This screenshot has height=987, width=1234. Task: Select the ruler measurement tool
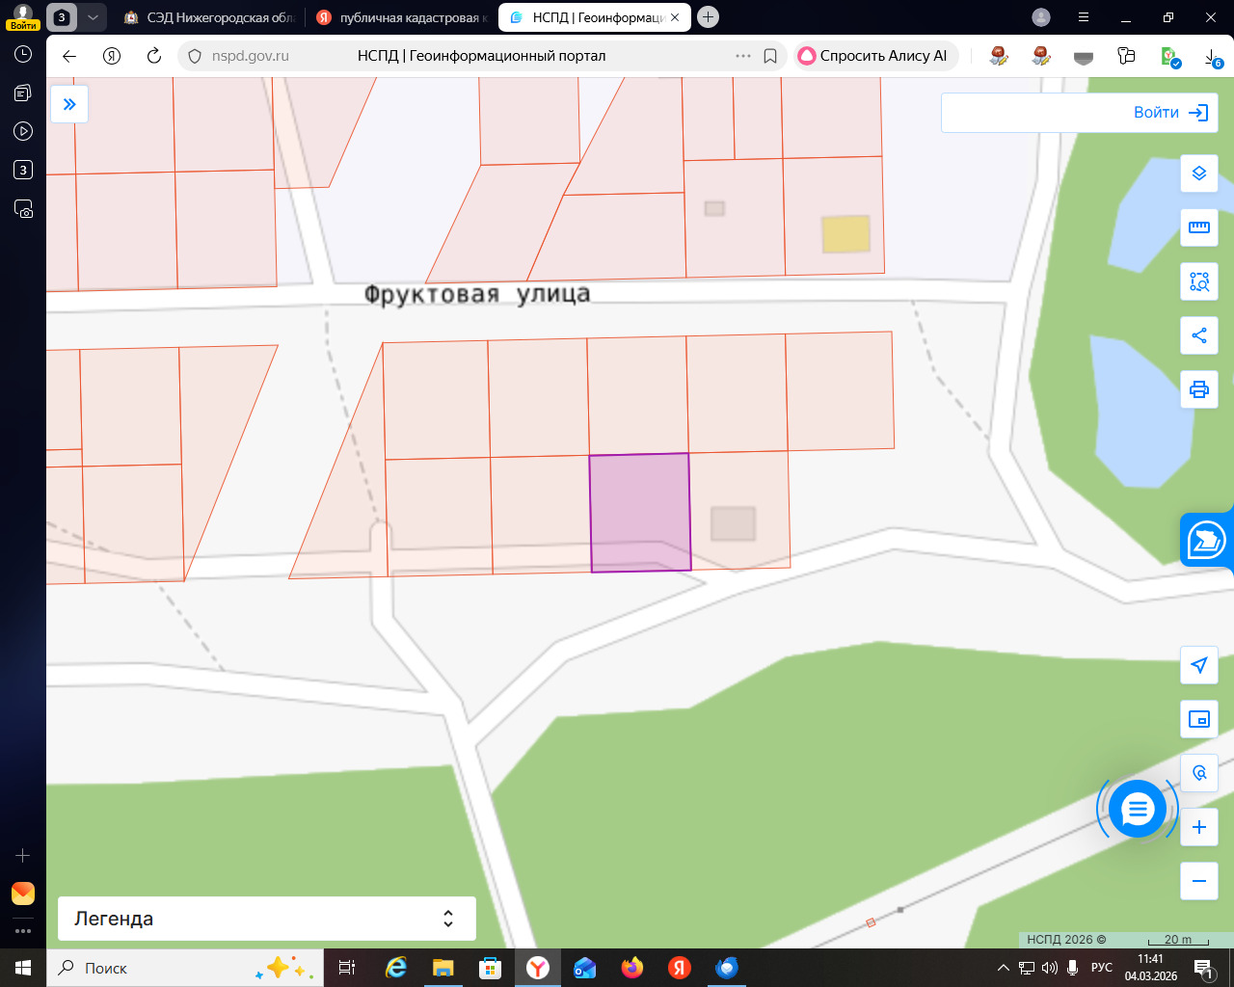click(1199, 227)
